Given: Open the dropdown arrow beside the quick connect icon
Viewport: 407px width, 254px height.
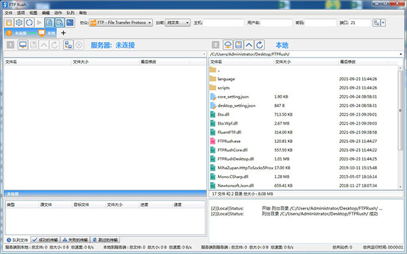Looking at the screenshot, I should coord(383,23).
